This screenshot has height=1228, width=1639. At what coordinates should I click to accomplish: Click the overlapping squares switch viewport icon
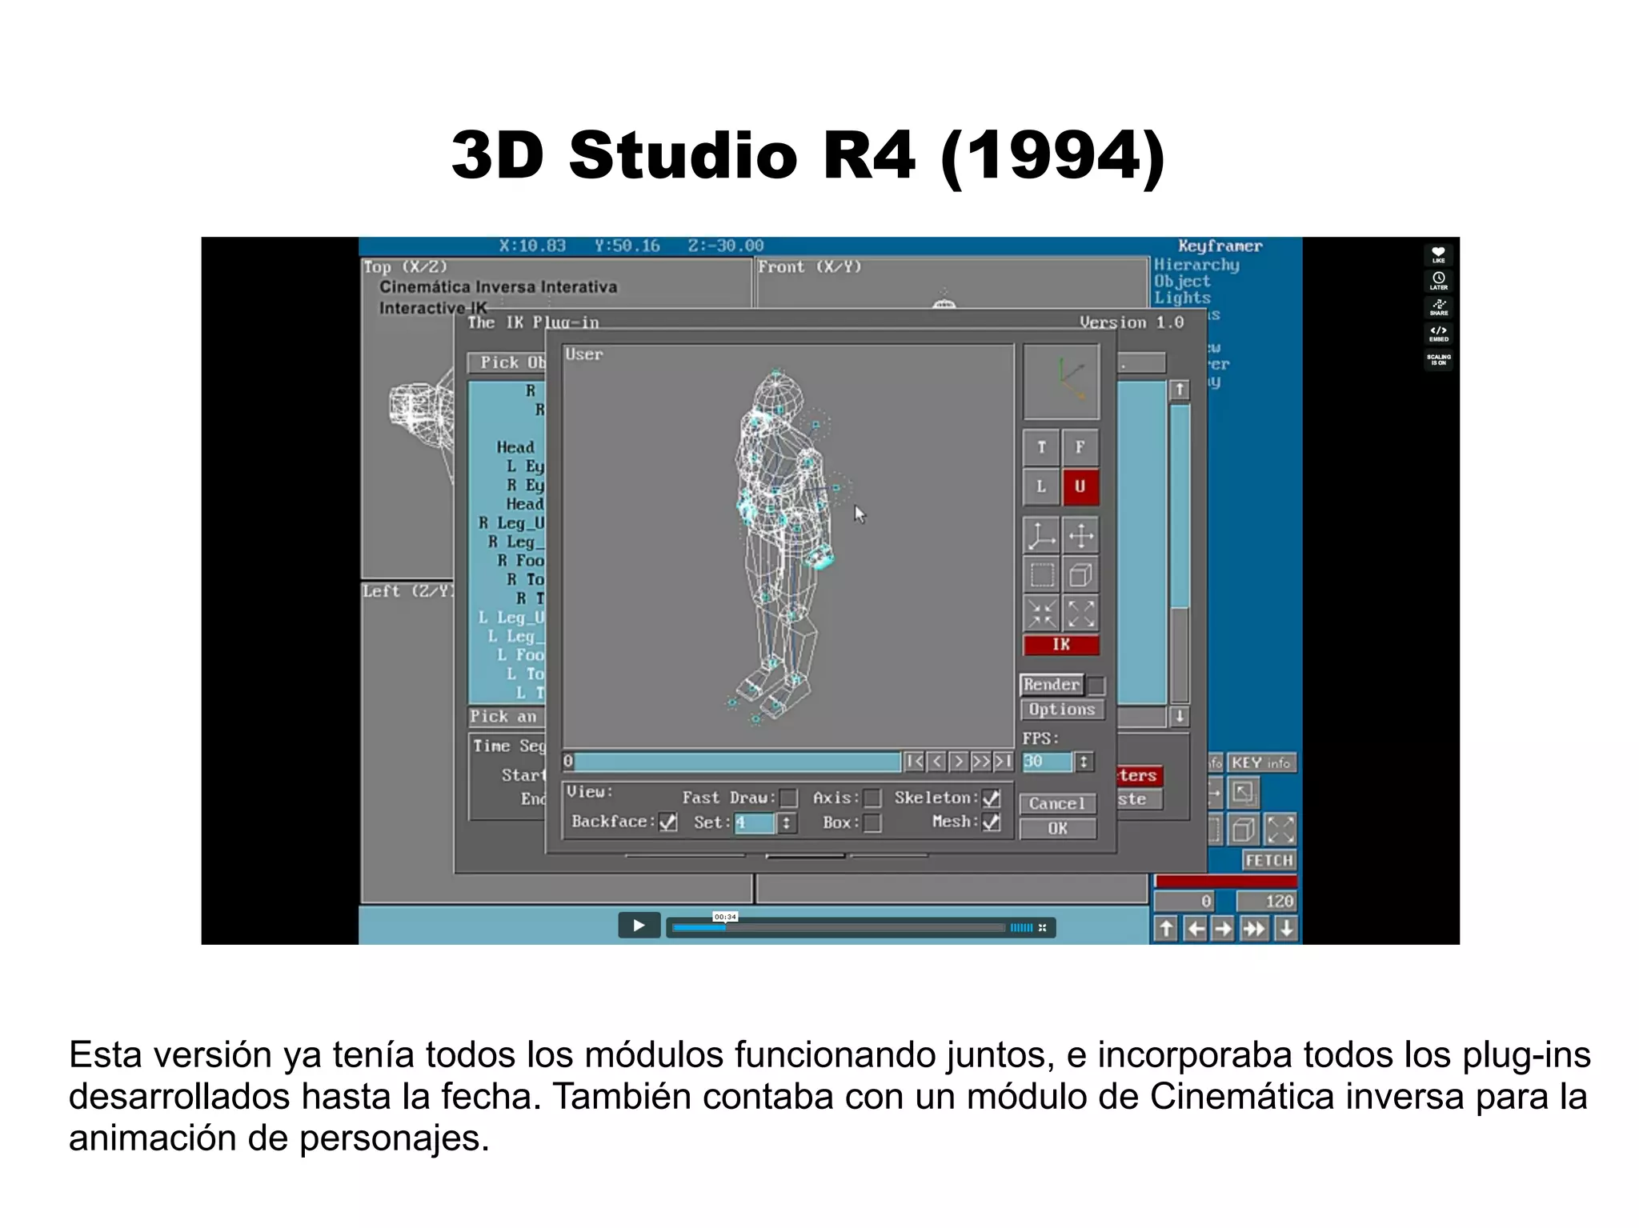[1243, 793]
